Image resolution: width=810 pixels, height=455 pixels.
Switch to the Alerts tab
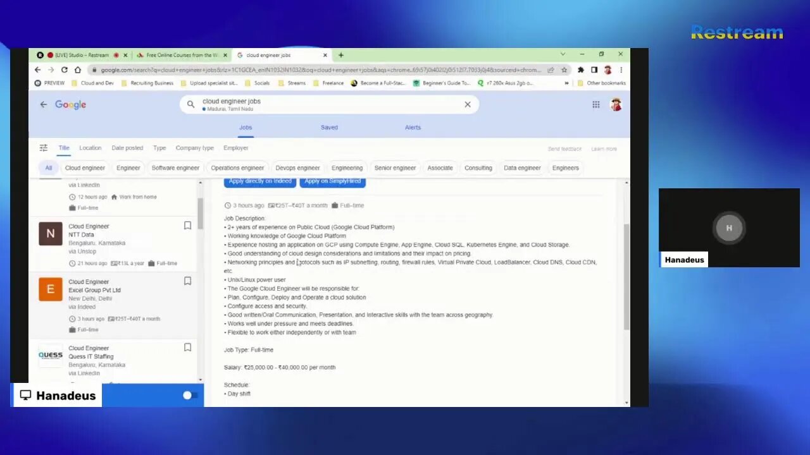[x=413, y=128]
